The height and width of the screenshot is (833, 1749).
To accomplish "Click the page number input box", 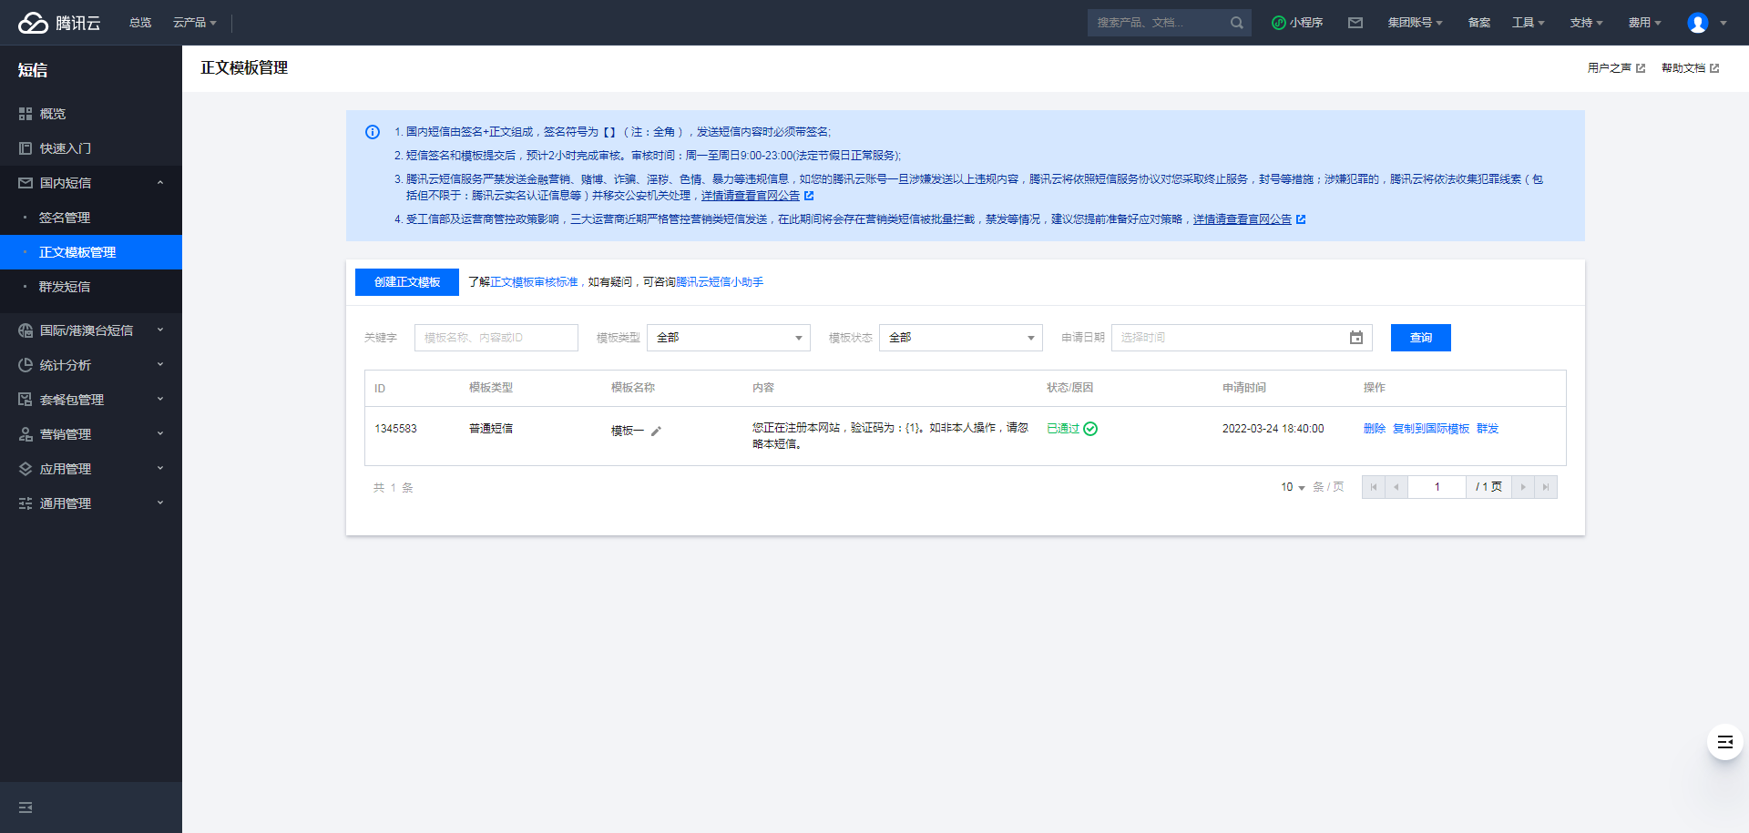I will [1437, 487].
